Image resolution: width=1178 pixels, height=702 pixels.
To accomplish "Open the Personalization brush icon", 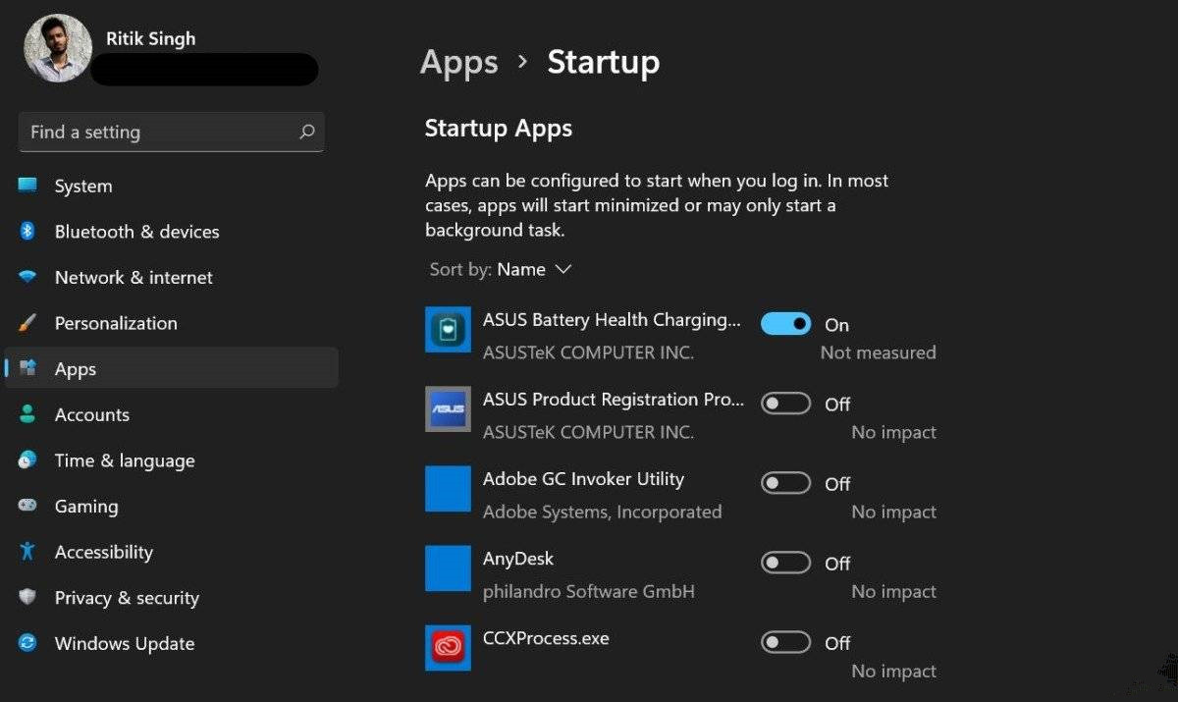I will (29, 322).
